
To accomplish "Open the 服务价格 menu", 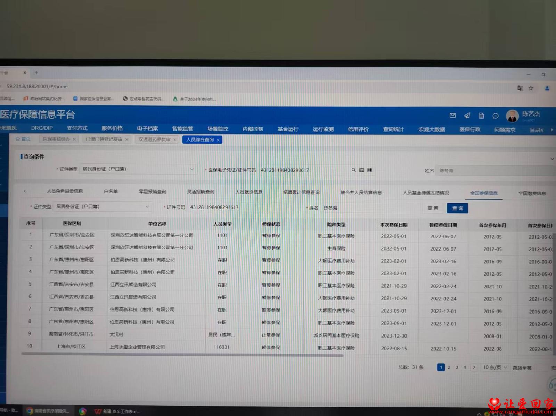I will click(112, 128).
